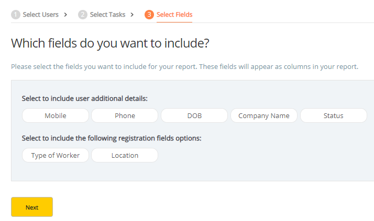Click the step 1 number circle
374x221 pixels.
coord(16,15)
